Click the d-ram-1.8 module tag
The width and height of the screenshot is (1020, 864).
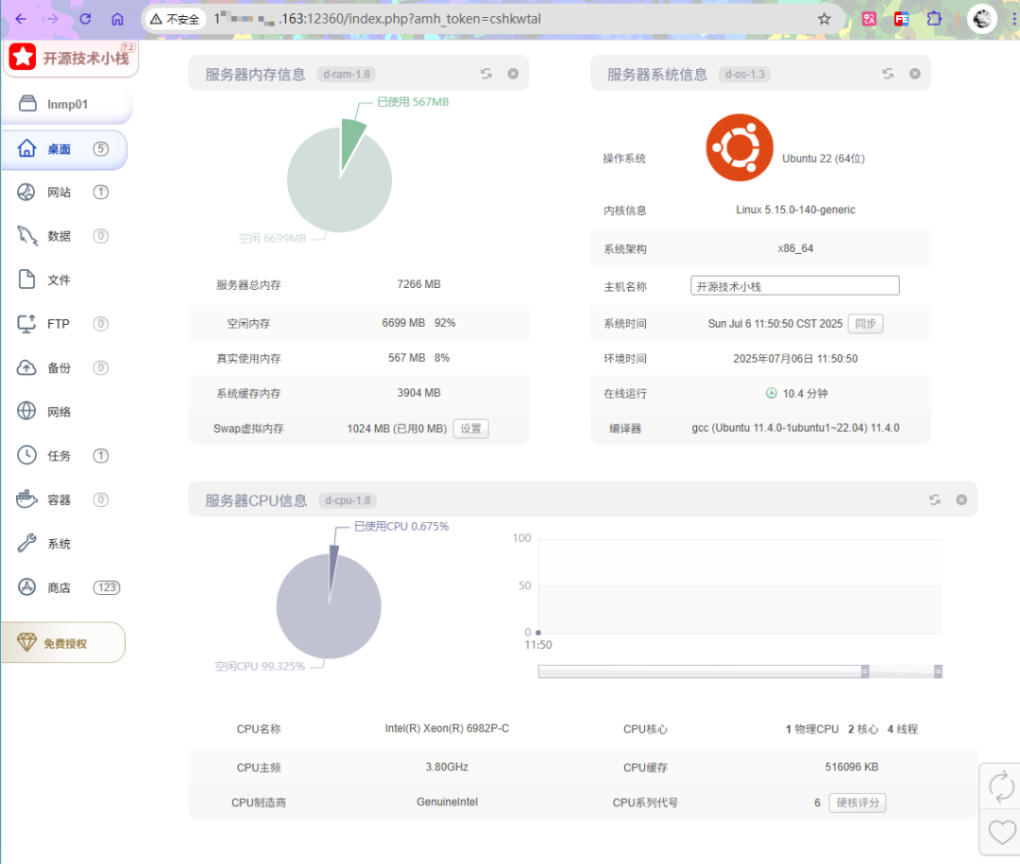(347, 75)
